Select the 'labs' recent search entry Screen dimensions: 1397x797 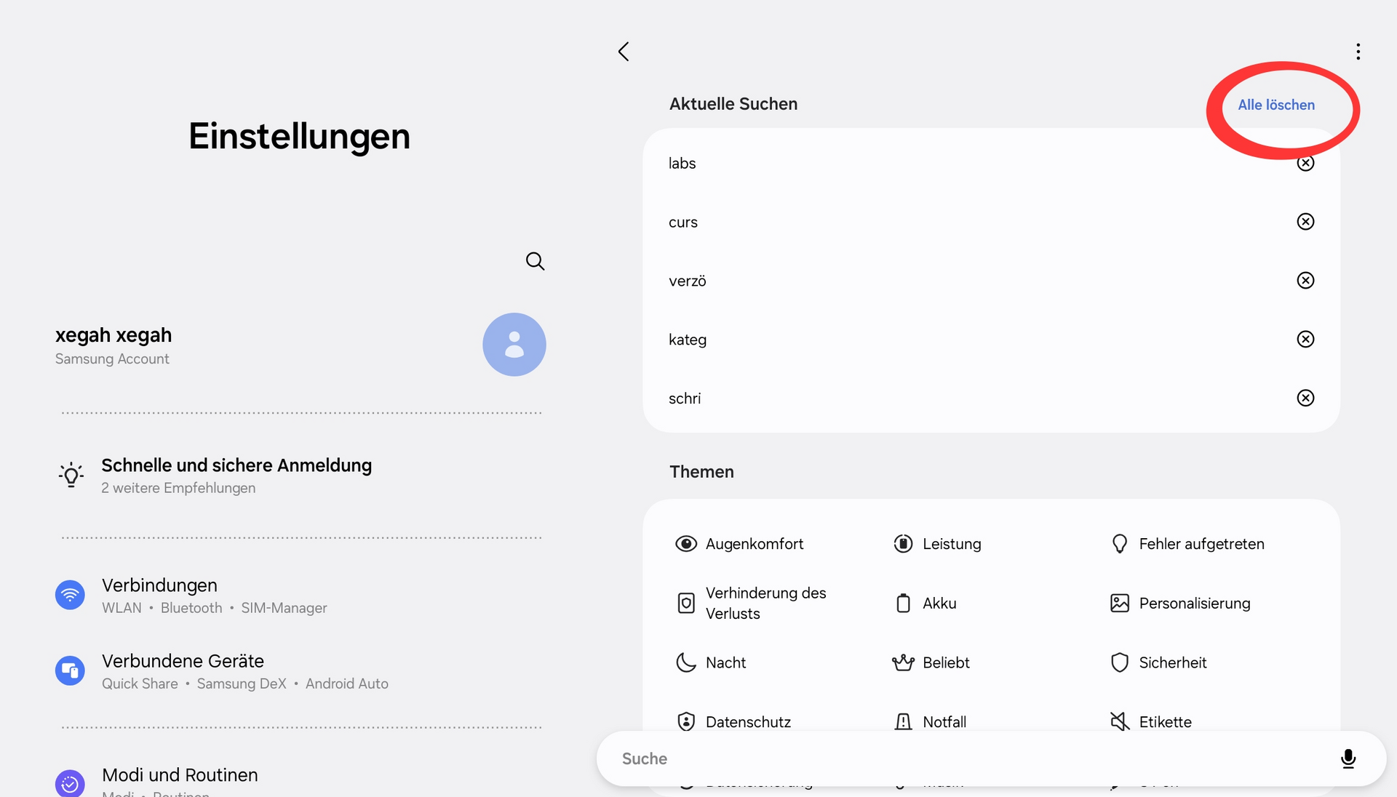click(682, 164)
